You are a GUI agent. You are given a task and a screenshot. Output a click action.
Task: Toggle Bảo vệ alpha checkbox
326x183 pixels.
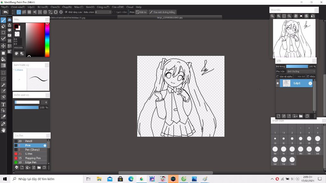(x=278, y=76)
